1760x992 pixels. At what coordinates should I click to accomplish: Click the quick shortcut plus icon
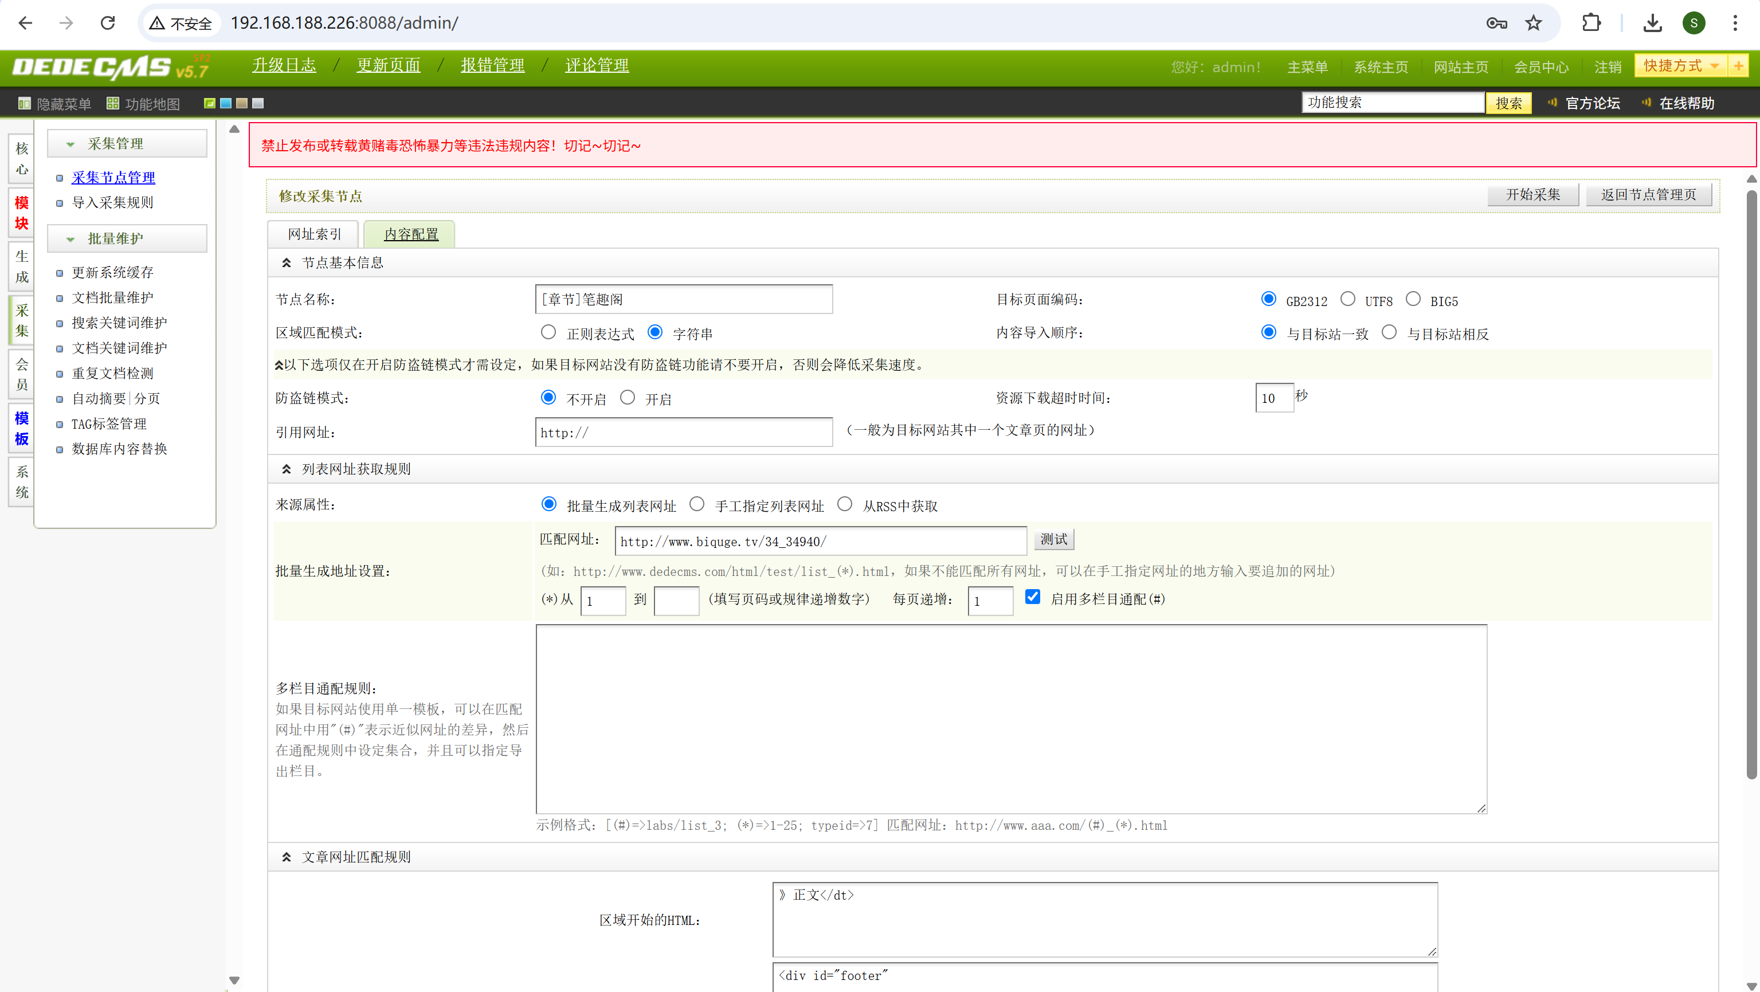[1738, 66]
